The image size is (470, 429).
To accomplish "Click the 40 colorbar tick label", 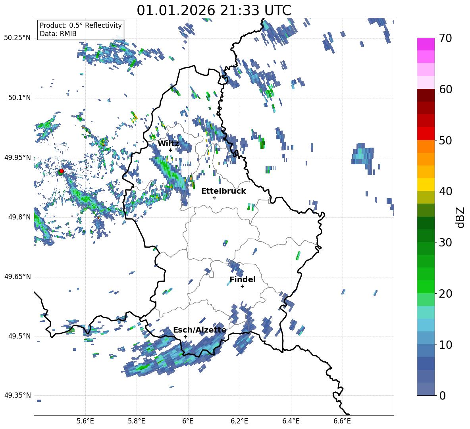I will click(x=445, y=191).
